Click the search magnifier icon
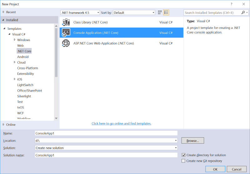The image size is (250, 174). point(243,13)
